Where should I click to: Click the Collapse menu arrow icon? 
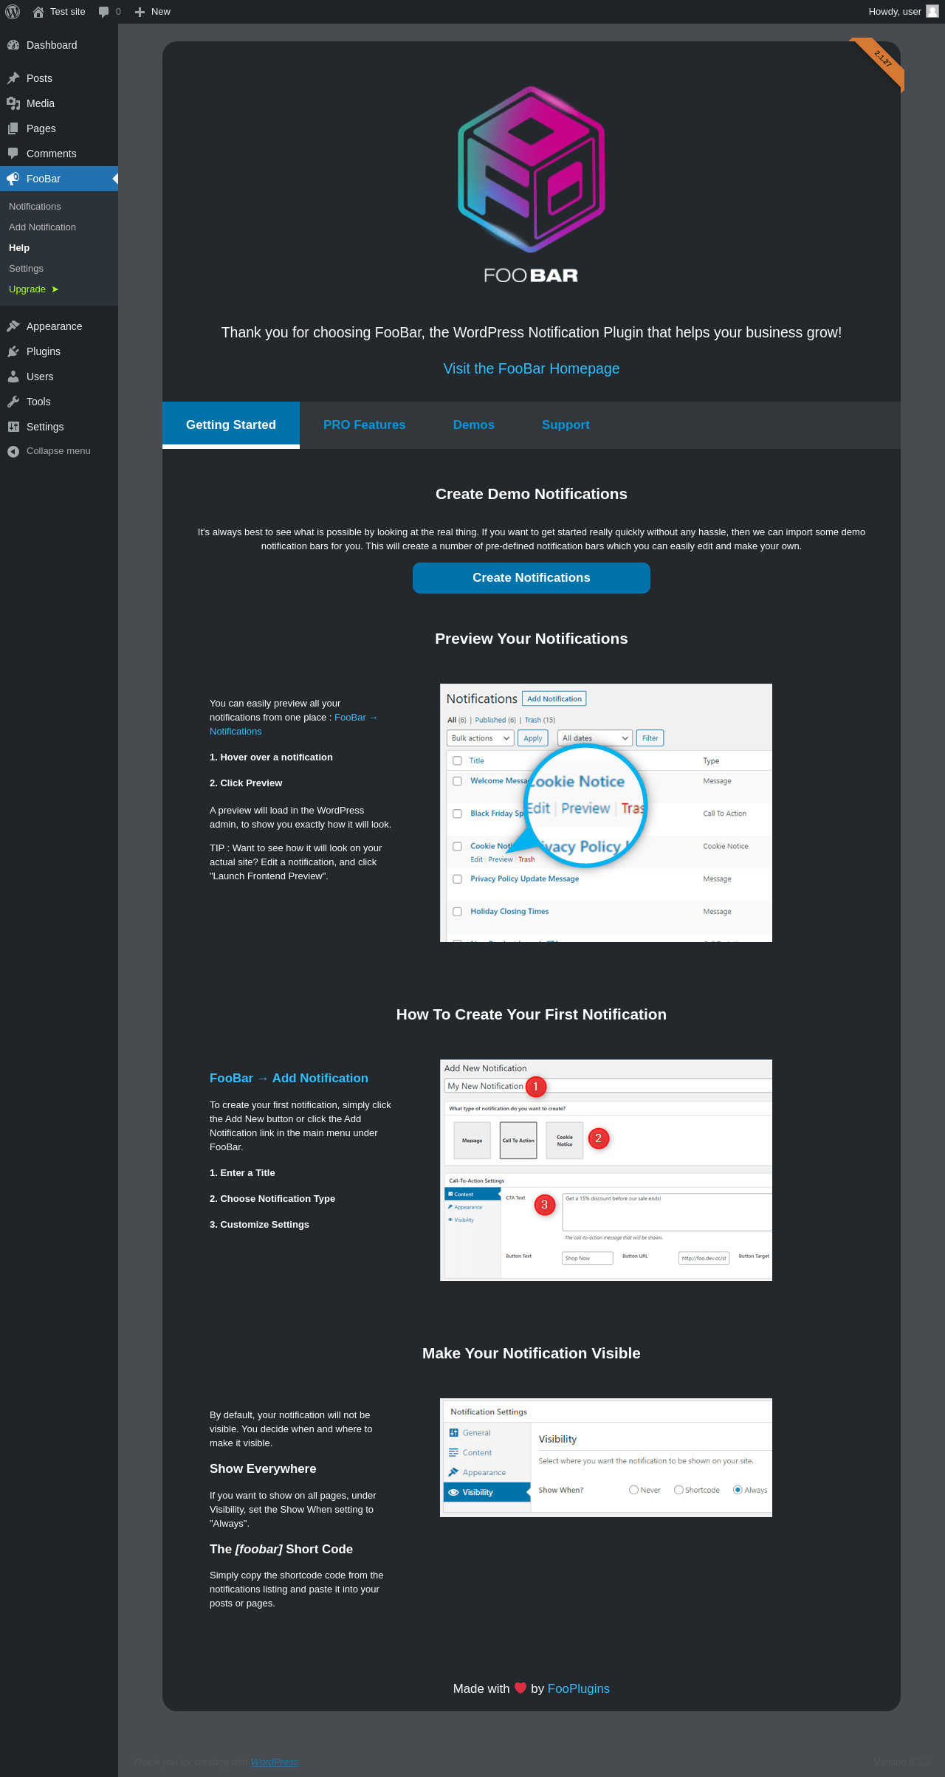(13, 451)
